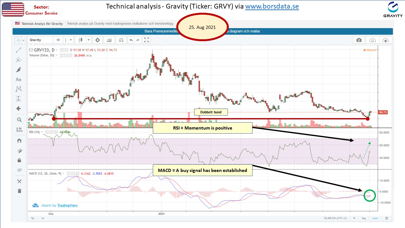
Task: Click the compare symbols scales icon
Action: coord(121,40)
